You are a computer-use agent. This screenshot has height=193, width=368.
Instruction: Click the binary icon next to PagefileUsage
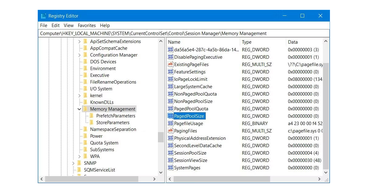171,123
